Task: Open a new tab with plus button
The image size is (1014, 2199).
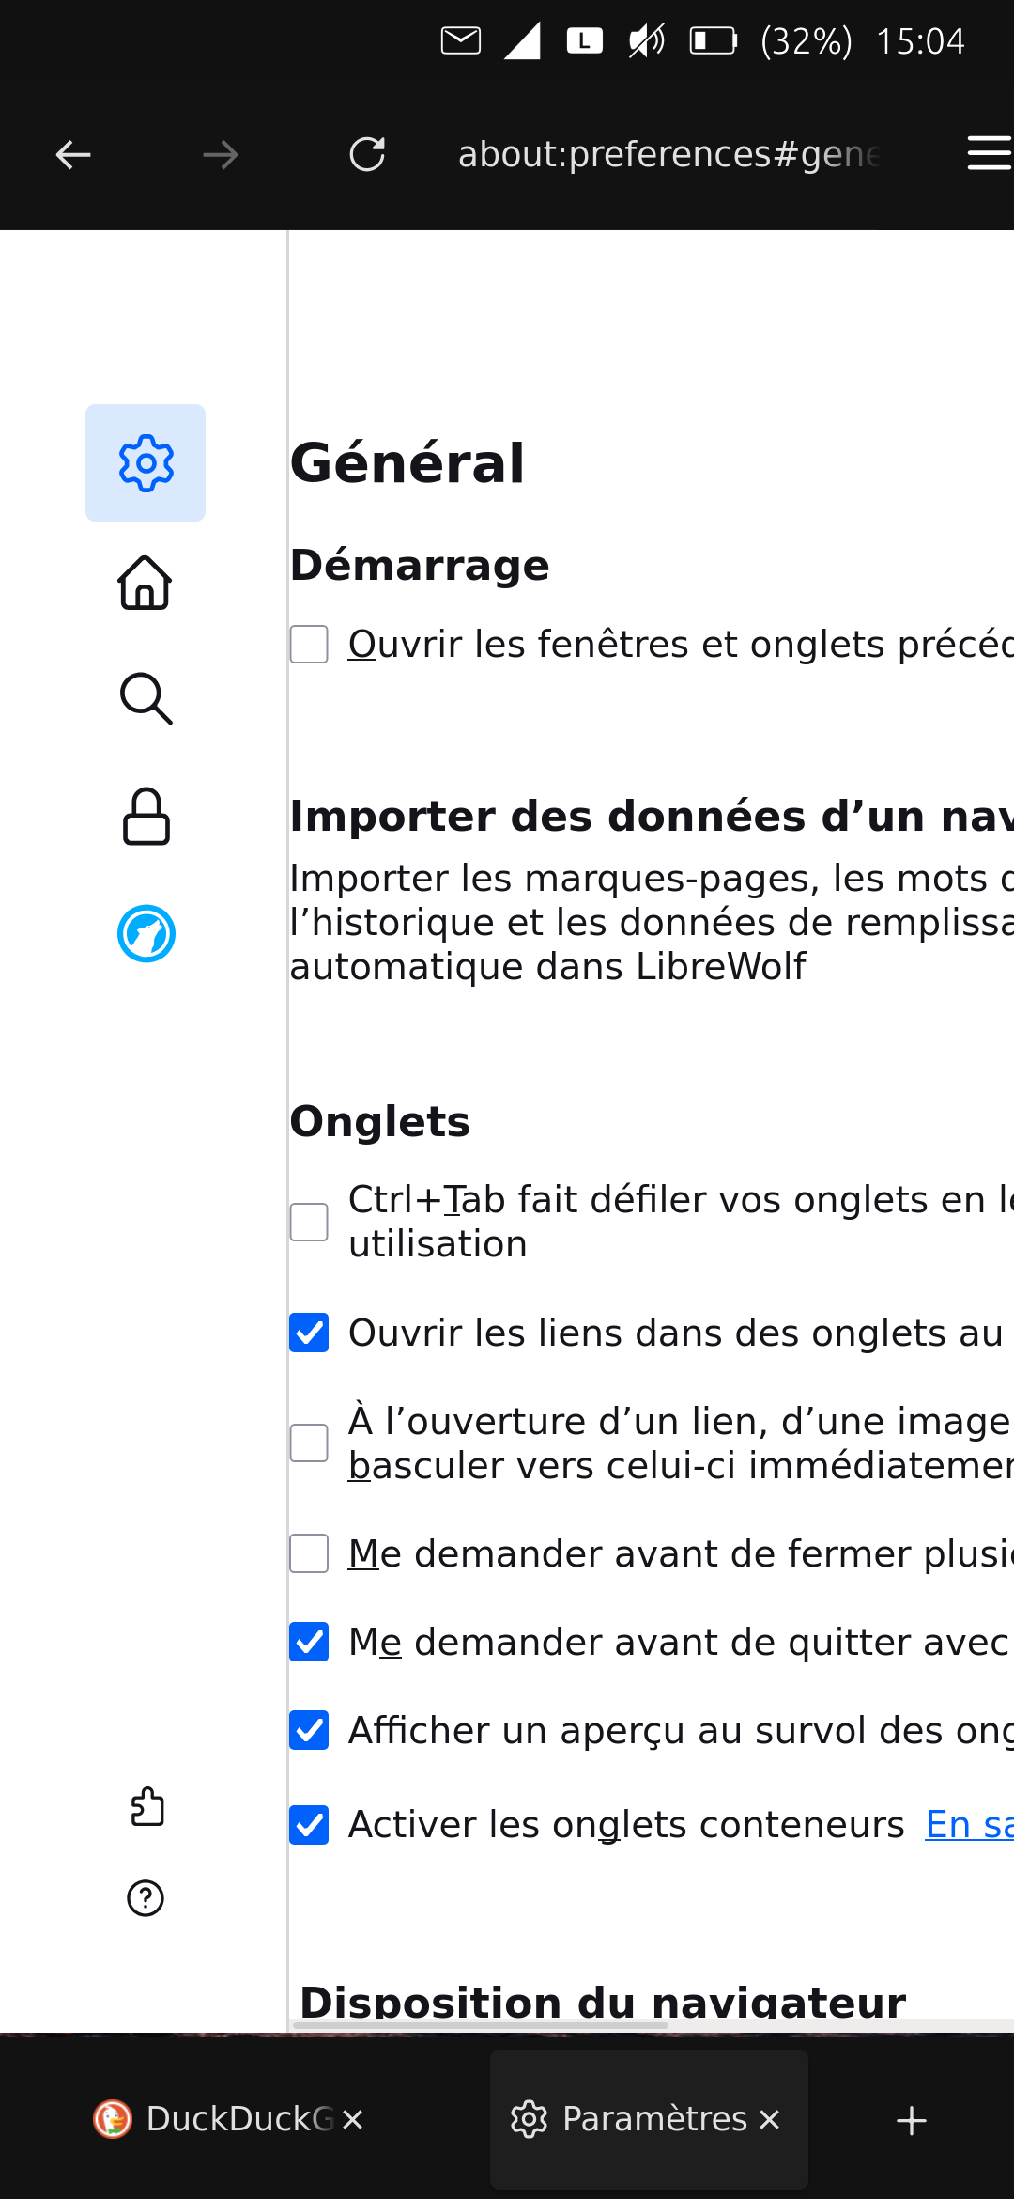Action: tap(911, 2120)
